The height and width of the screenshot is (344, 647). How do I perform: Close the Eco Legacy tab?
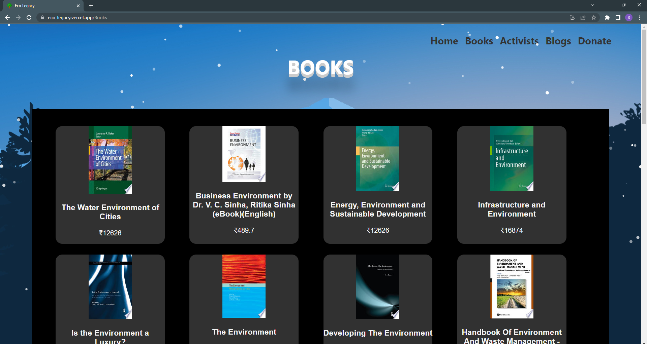78,6
